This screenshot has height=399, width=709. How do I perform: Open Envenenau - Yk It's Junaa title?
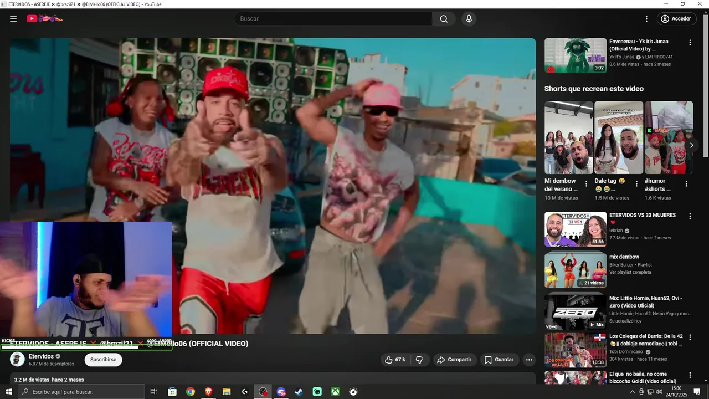(639, 45)
